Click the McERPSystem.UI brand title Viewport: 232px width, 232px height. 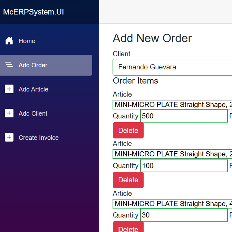click(x=33, y=12)
